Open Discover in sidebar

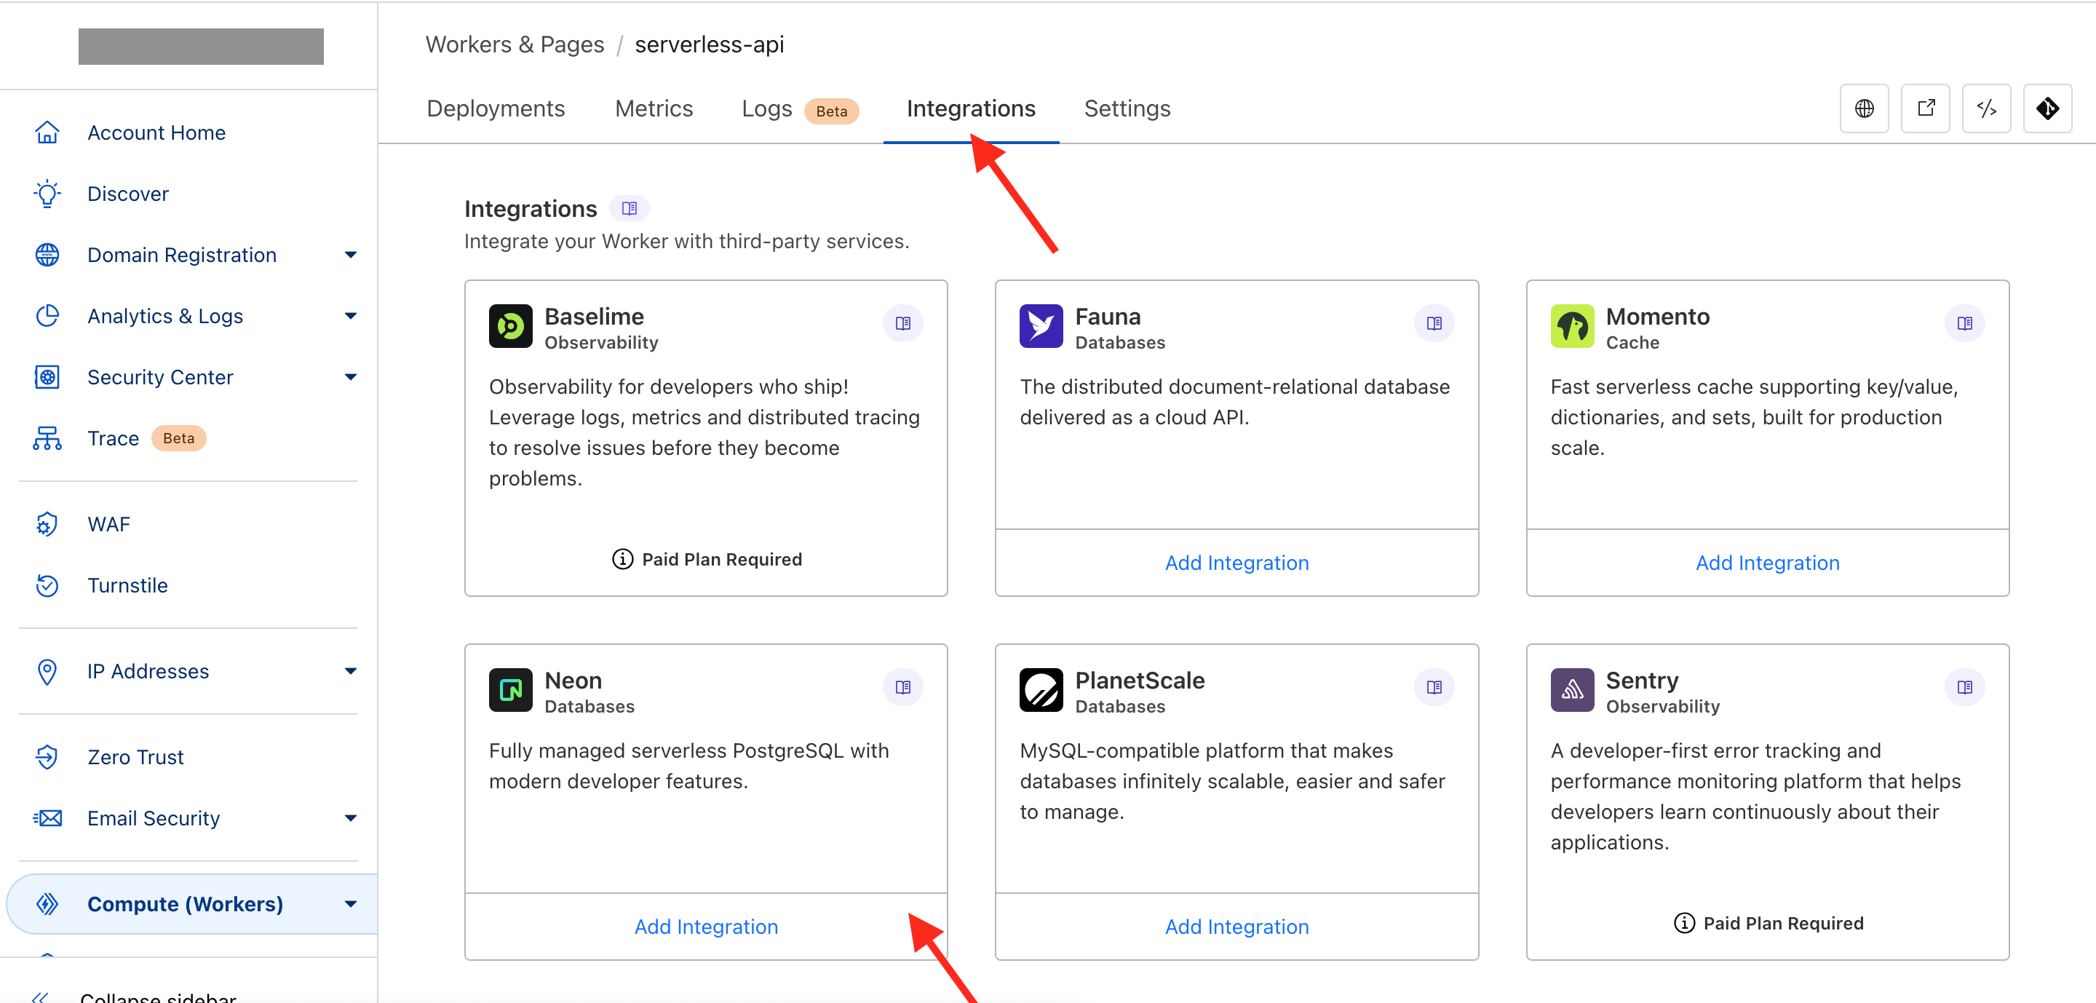click(128, 193)
